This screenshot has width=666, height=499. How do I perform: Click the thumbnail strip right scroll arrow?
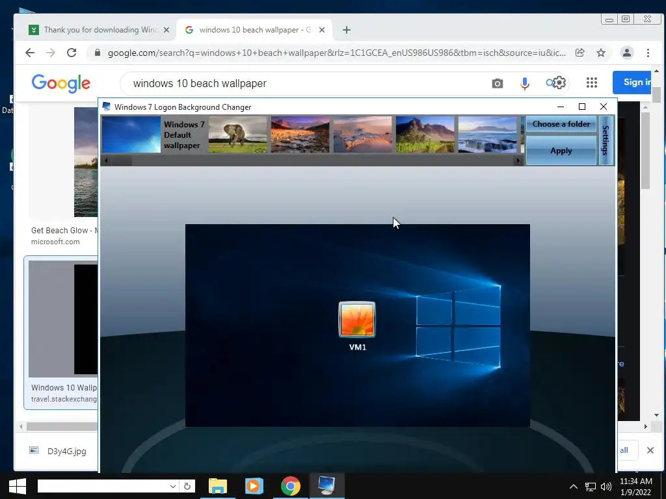click(x=518, y=160)
